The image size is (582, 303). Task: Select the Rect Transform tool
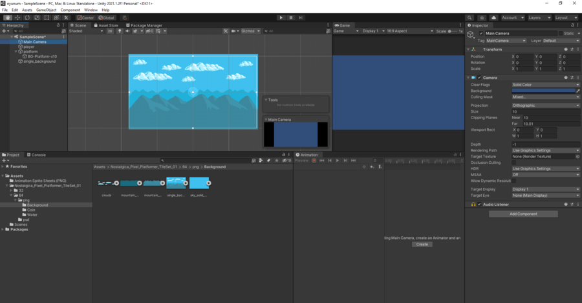pos(47,17)
